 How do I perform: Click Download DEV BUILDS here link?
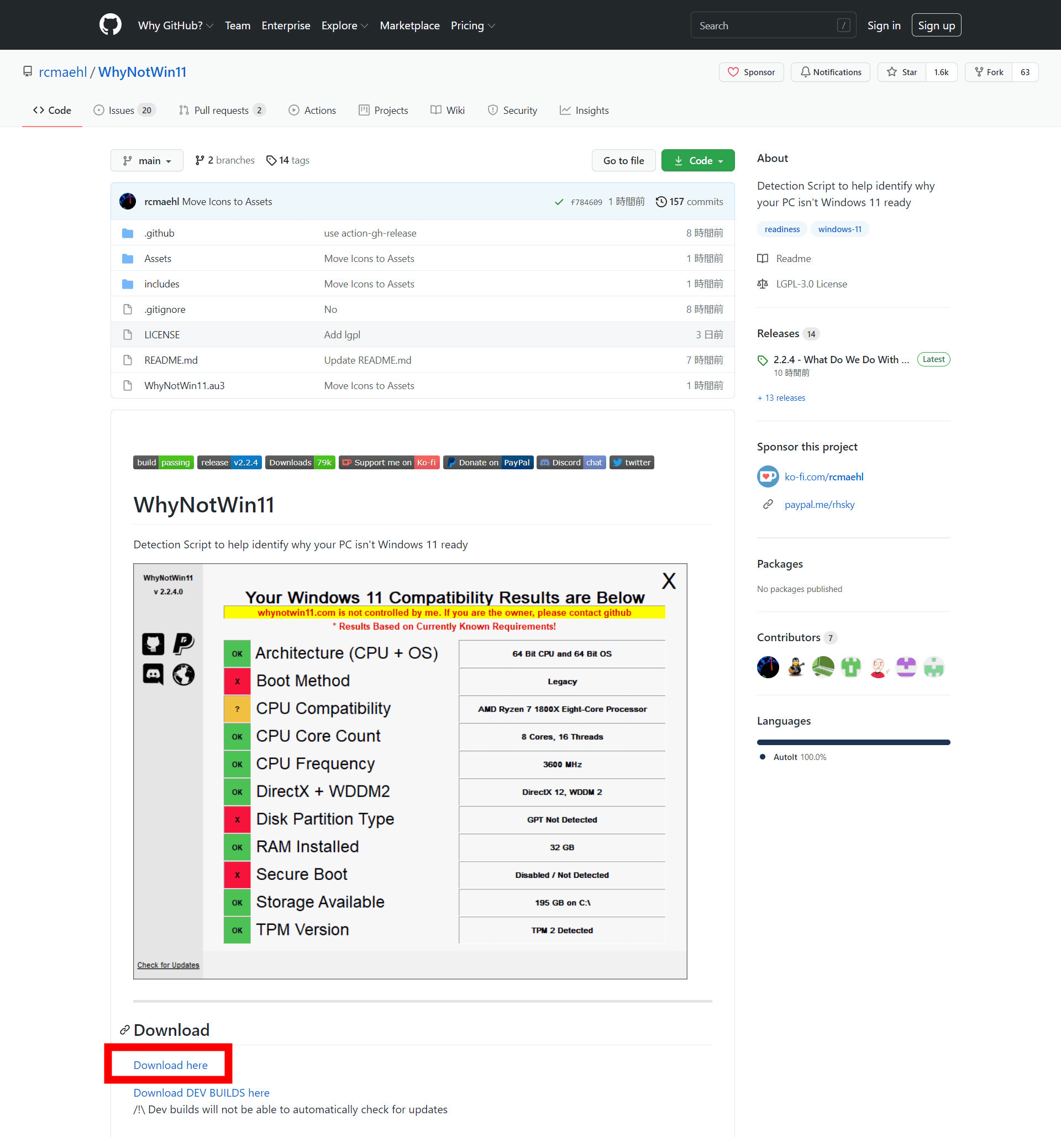(x=201, y=1092)
